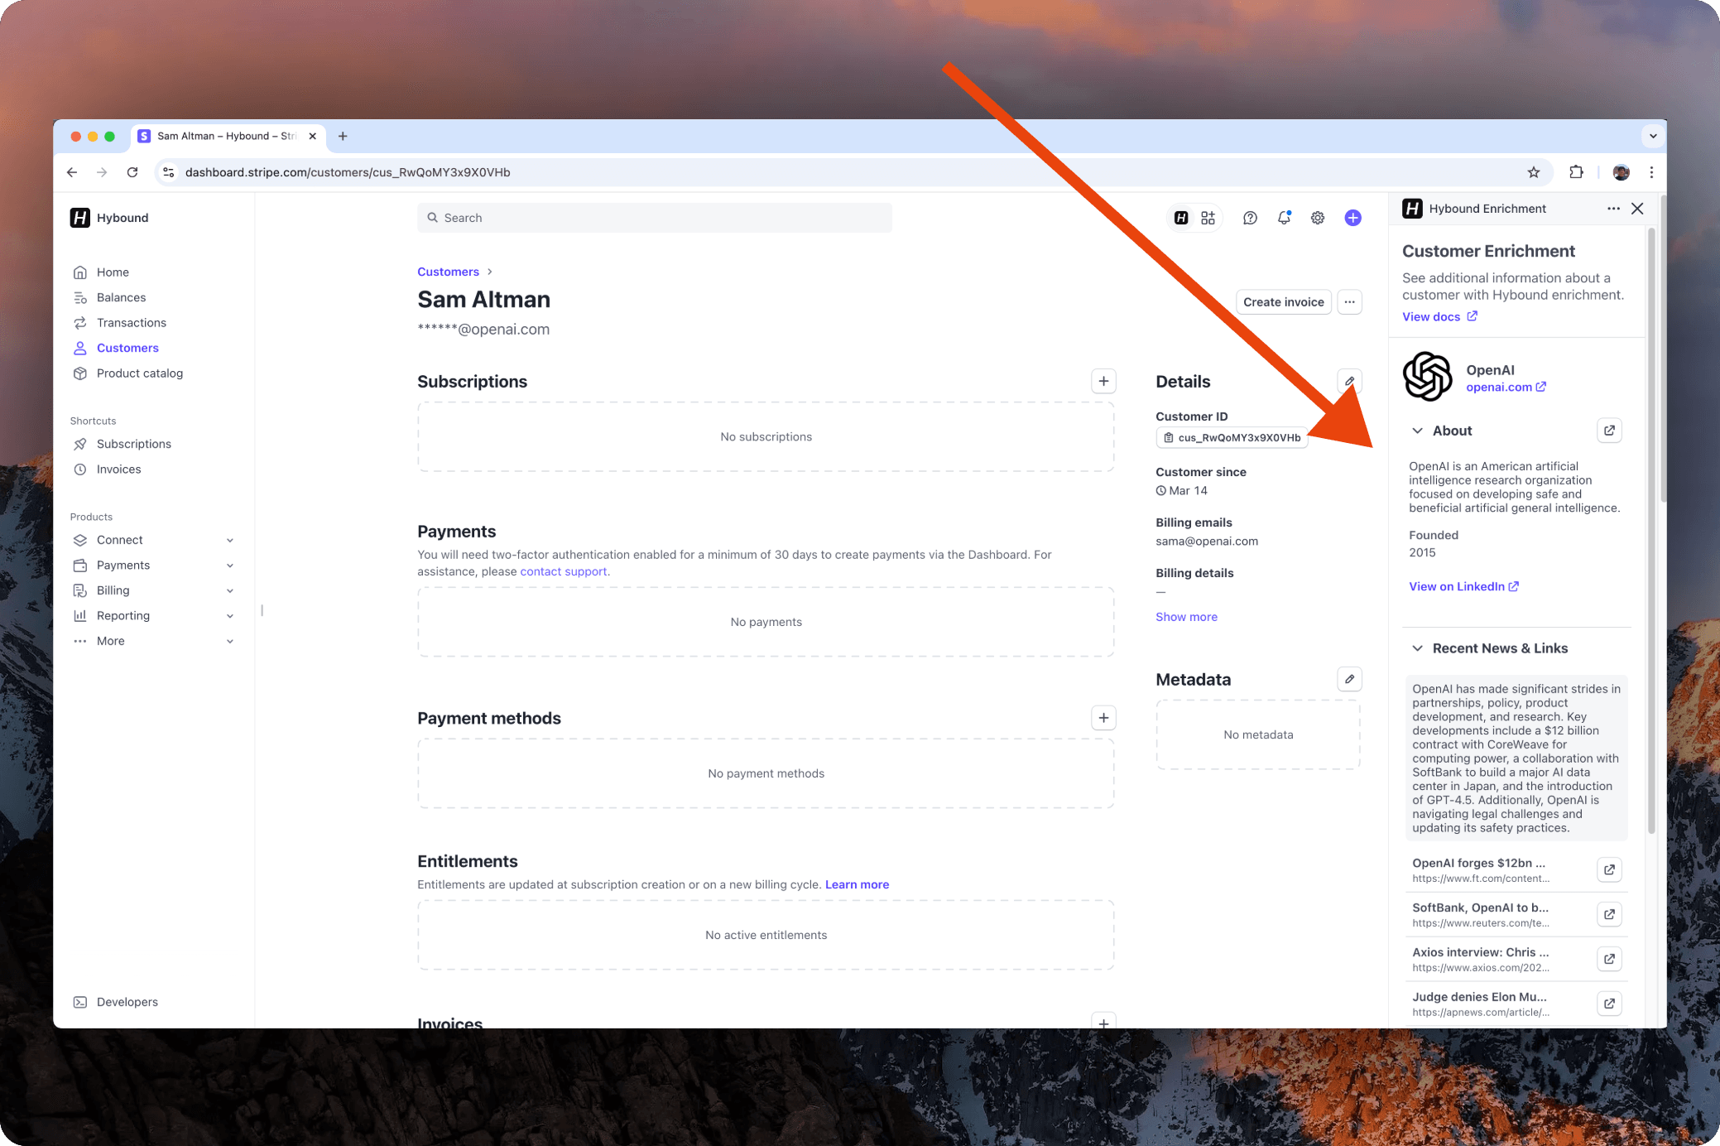
Task: Collapse the Recent News & Links section
Action: pyautogui.click(x=1417, y=648)
